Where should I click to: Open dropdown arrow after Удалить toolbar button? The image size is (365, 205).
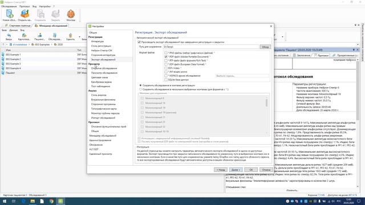click(79, 36)
